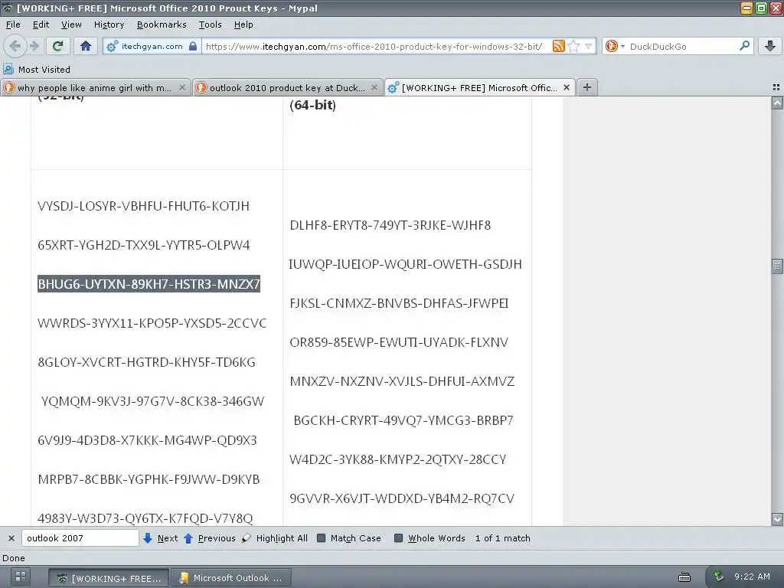
Task: Click key FJKSL-CNMXZ-BNVBS-DHFAS-JFWPEI
Action: [399, 303]
